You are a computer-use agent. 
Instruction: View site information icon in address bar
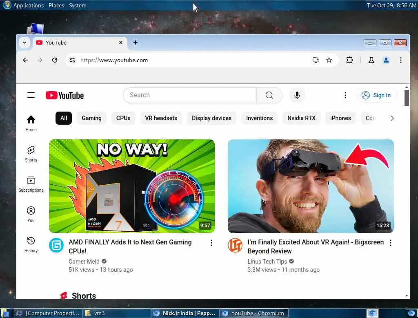(72, 60)
